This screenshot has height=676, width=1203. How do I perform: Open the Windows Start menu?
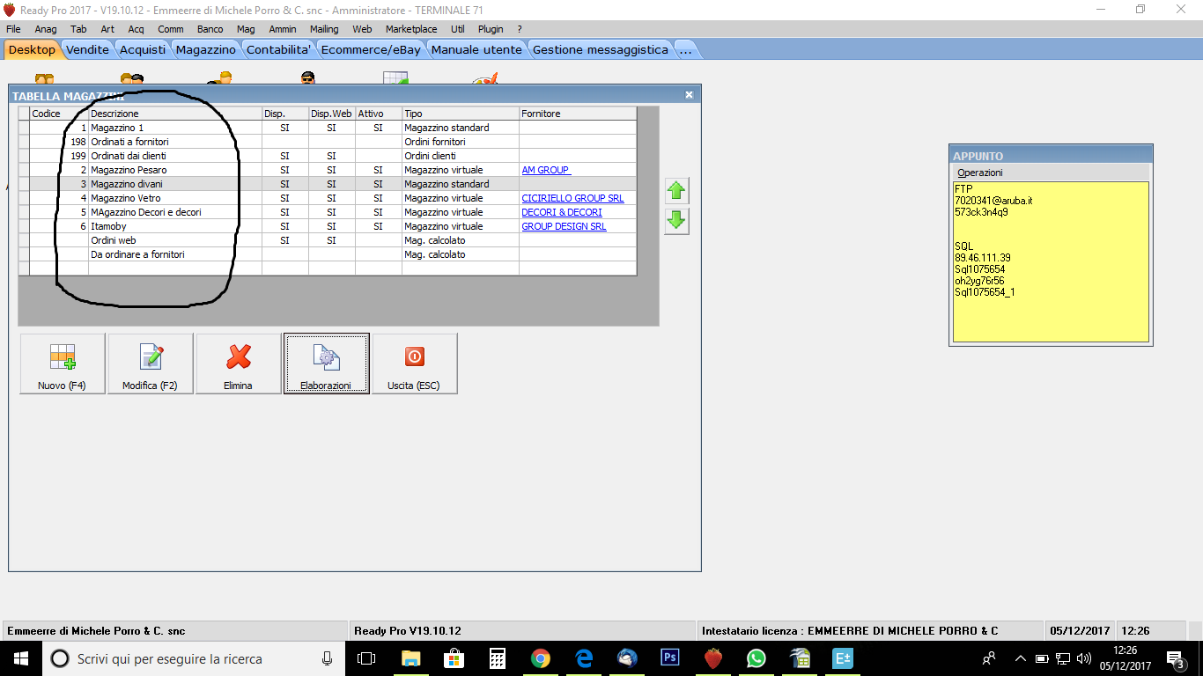[x=21, y=658]
